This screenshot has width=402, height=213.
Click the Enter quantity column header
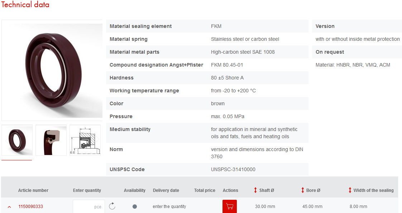tap(87, 190)
